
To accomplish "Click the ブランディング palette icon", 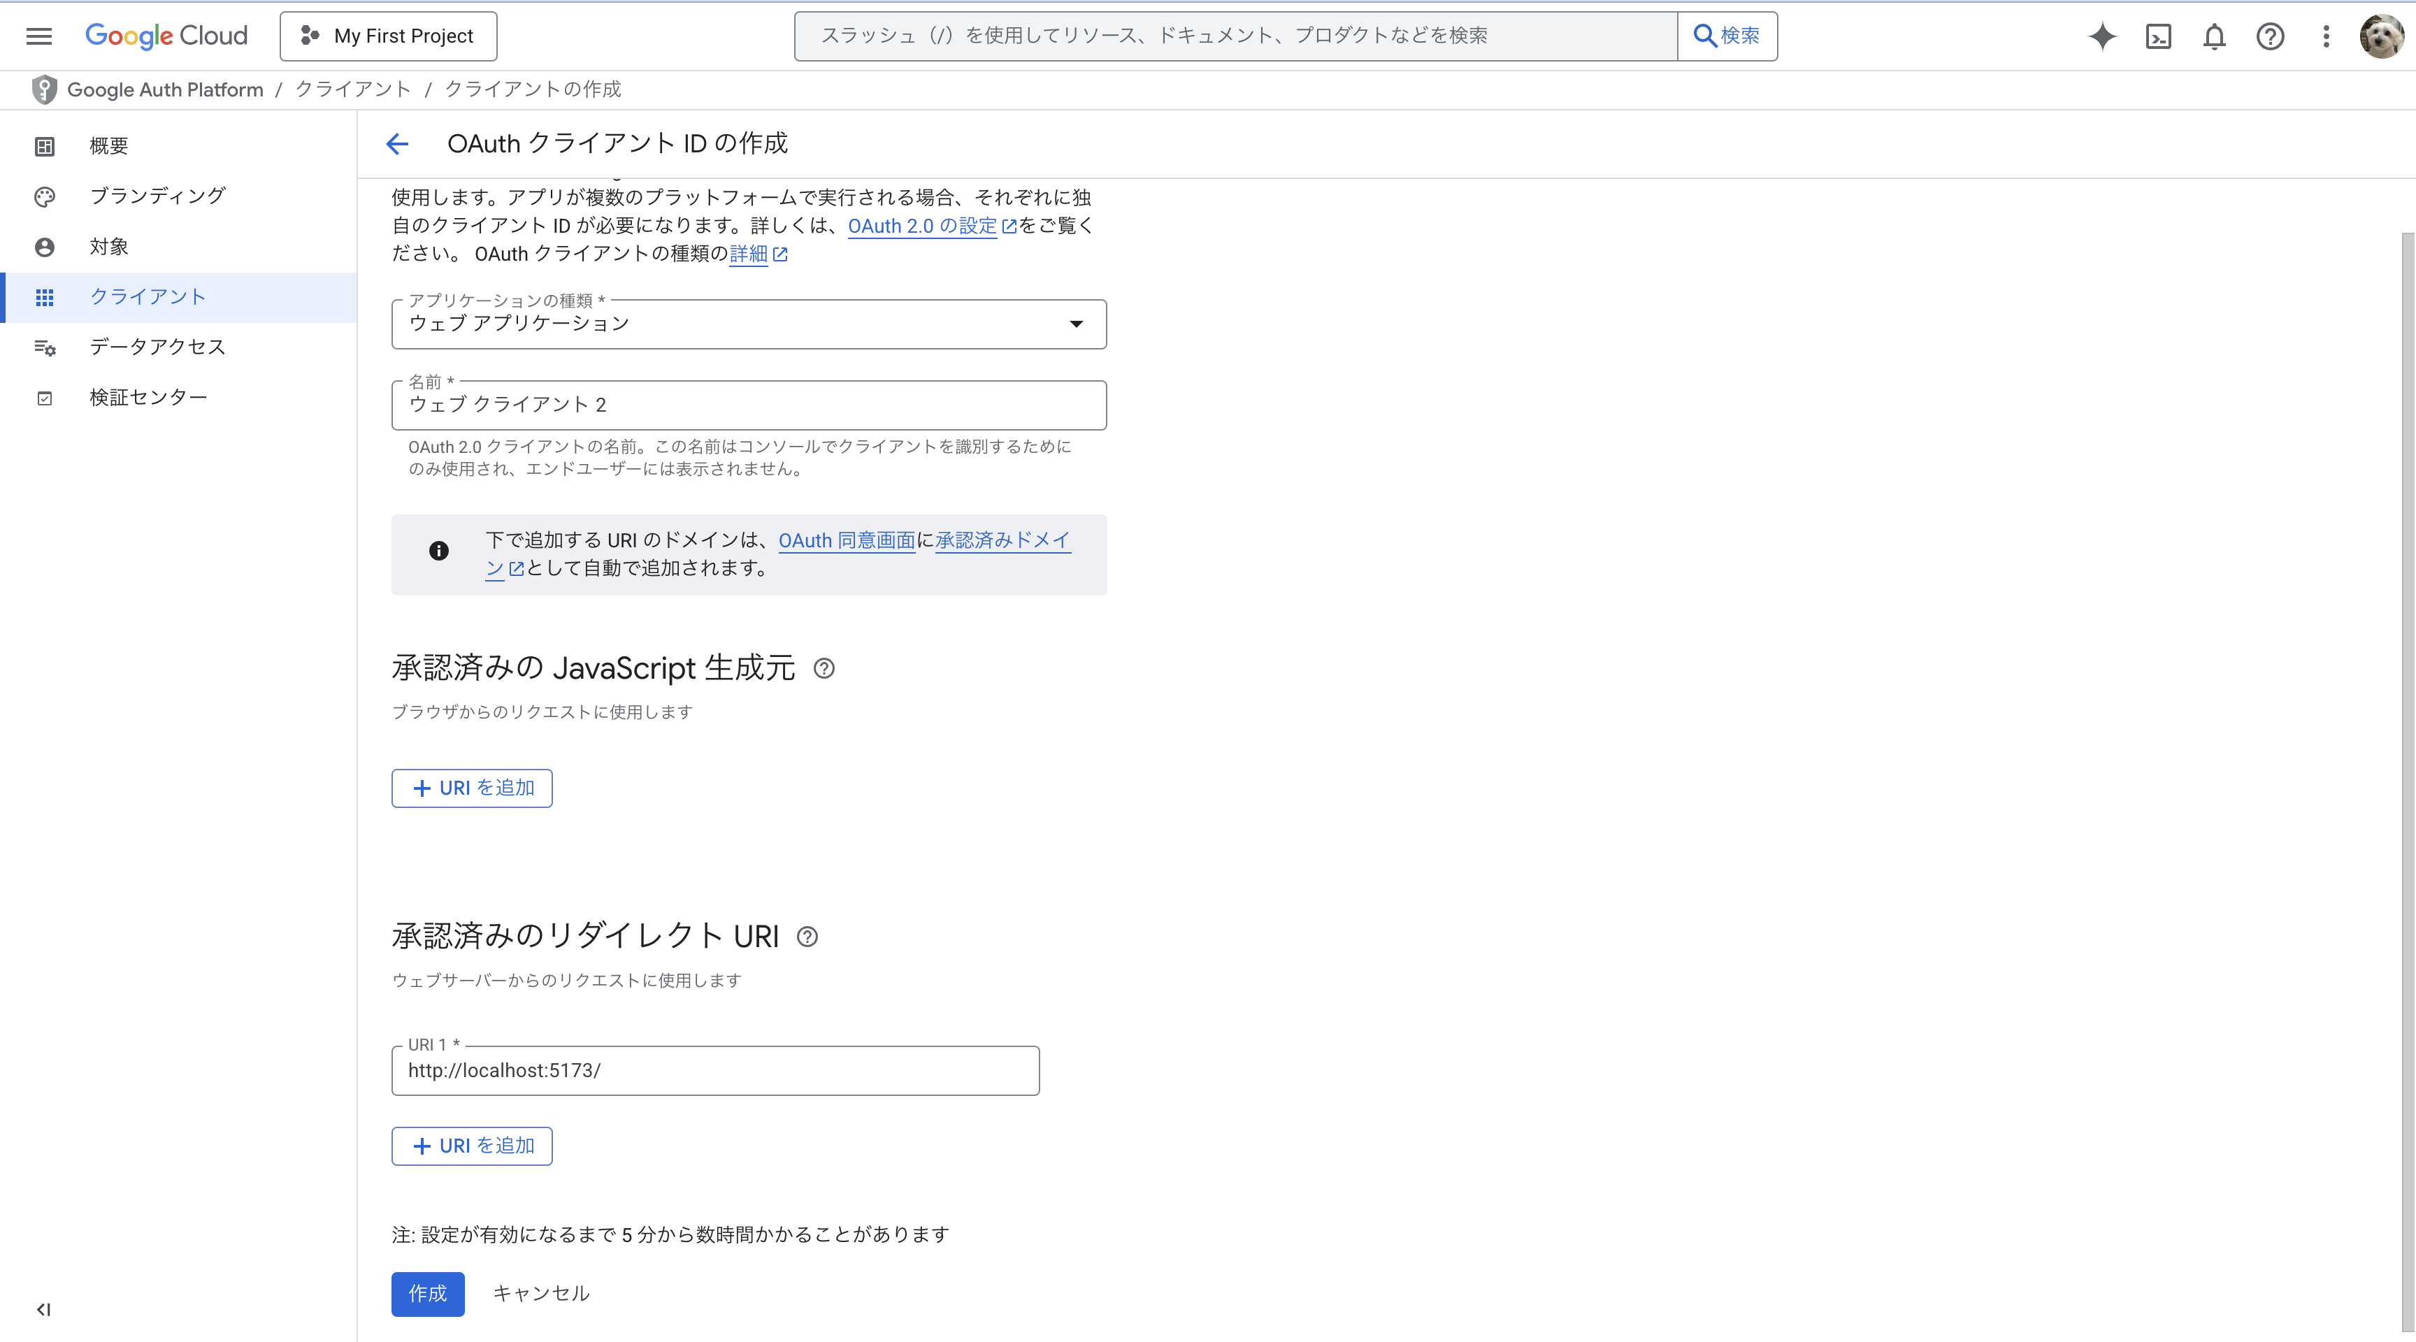I will [x=44, y=196].
